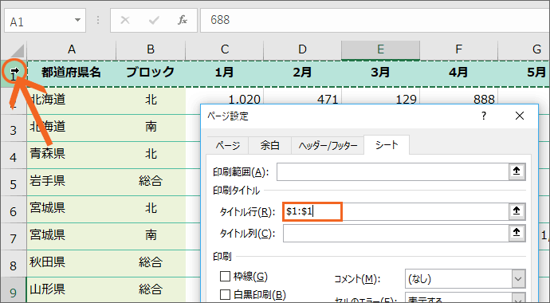Click the select-all triangle at grid corner
The image size is (550, 303).
(x=17, y=51)
